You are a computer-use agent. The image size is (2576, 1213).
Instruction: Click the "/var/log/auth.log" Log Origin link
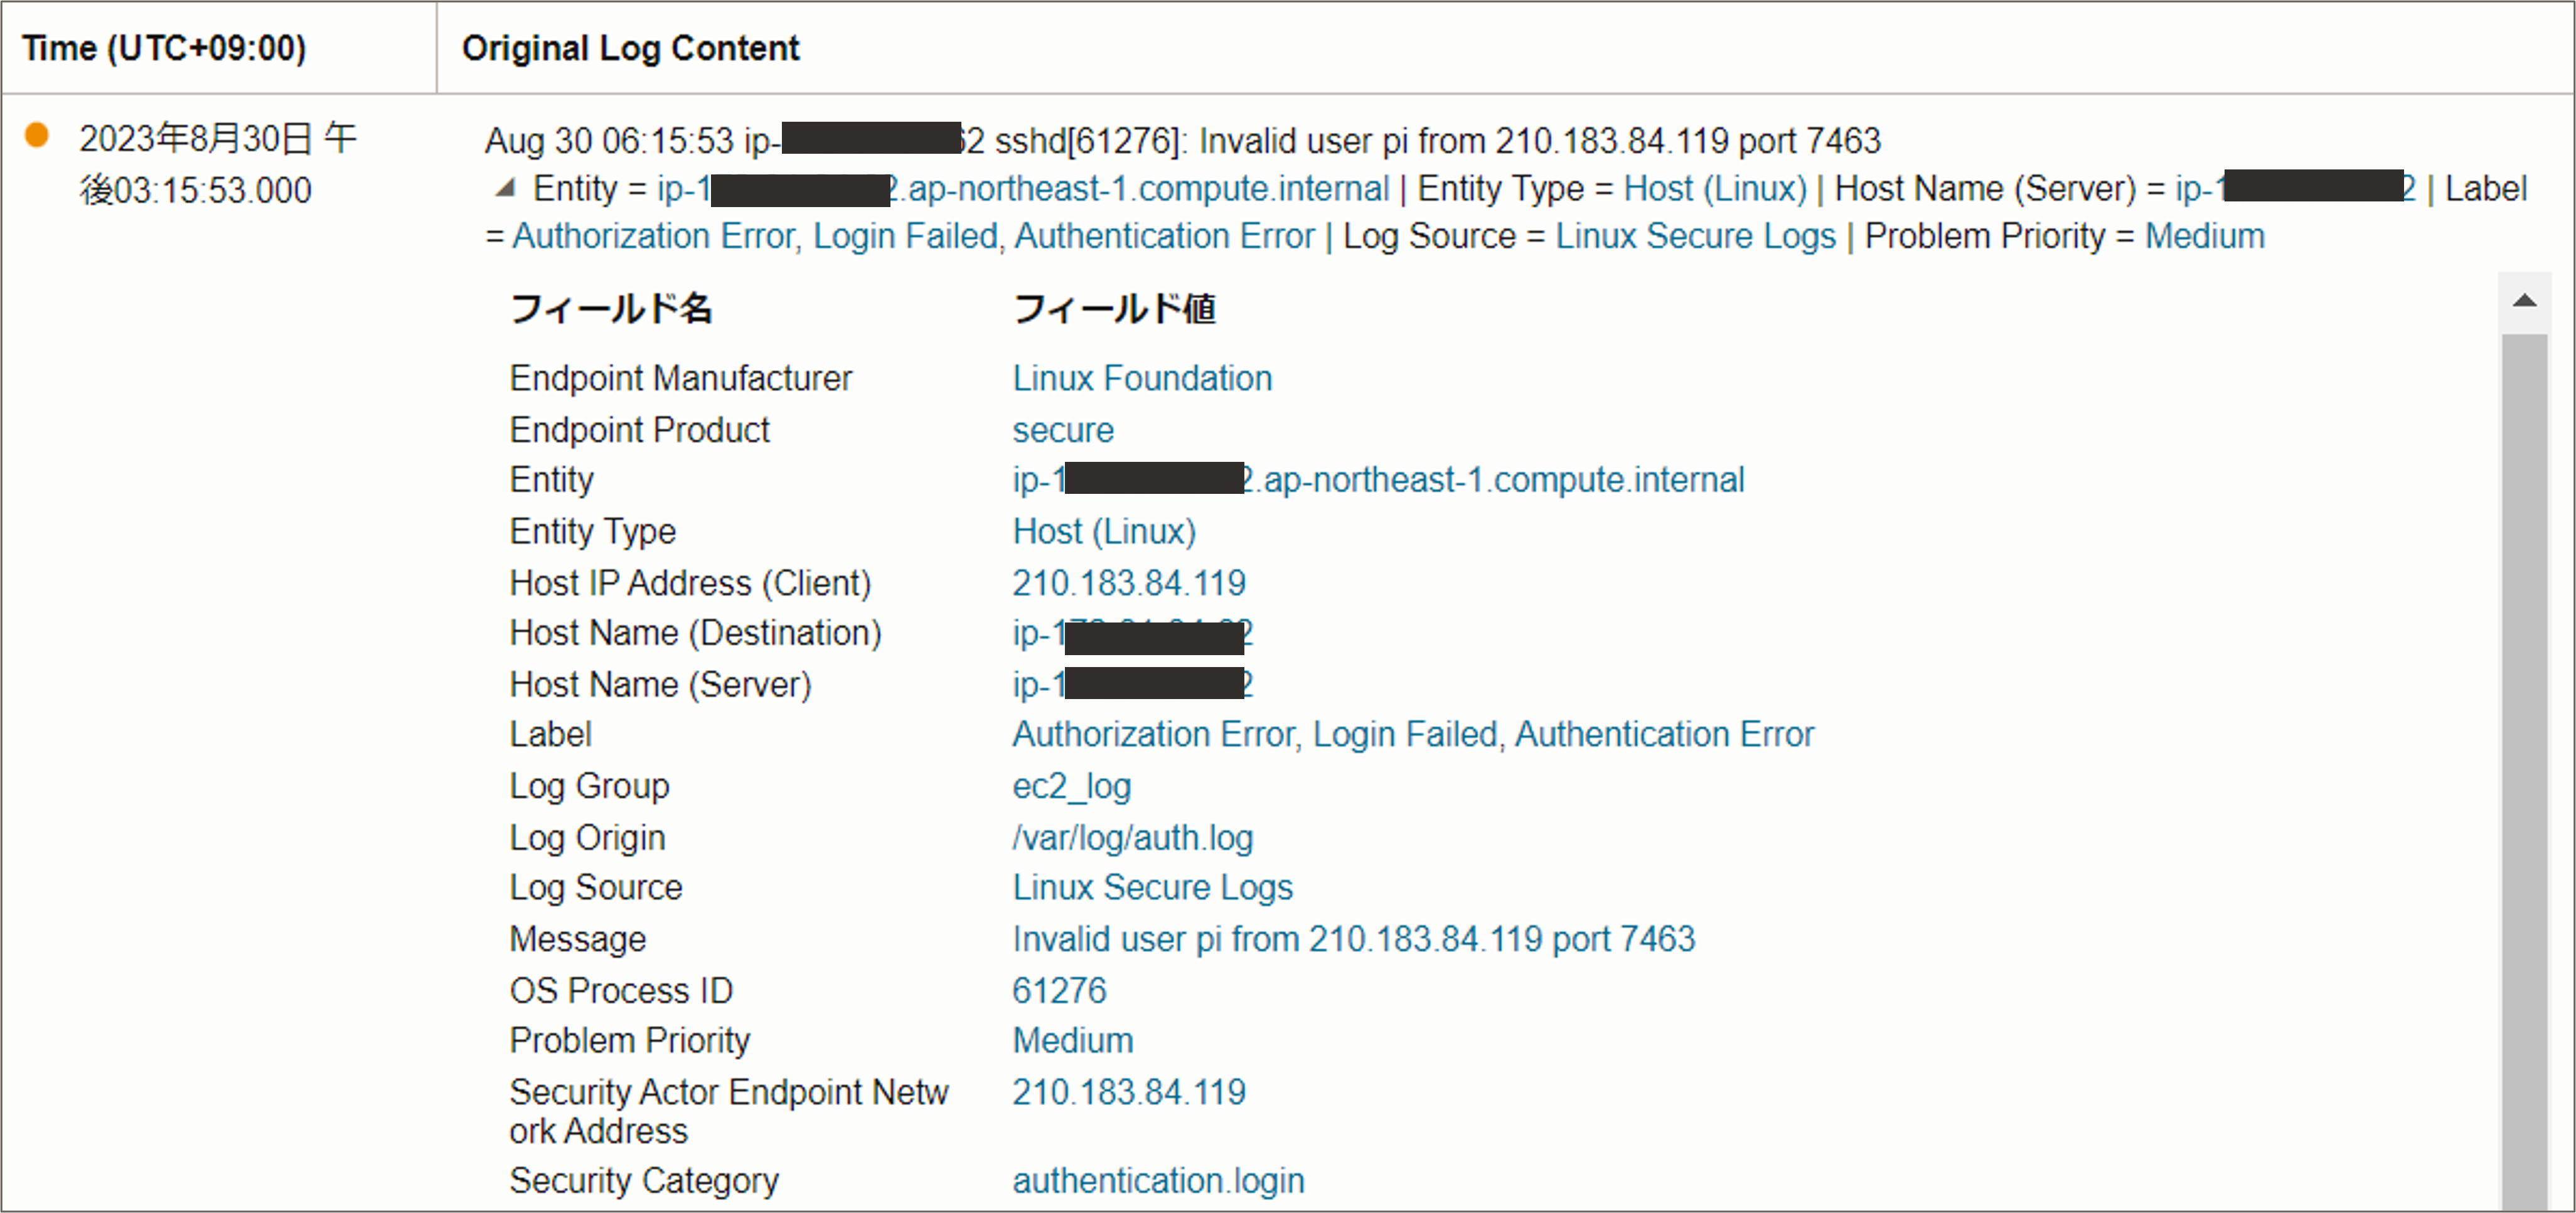click(1132, 838)
